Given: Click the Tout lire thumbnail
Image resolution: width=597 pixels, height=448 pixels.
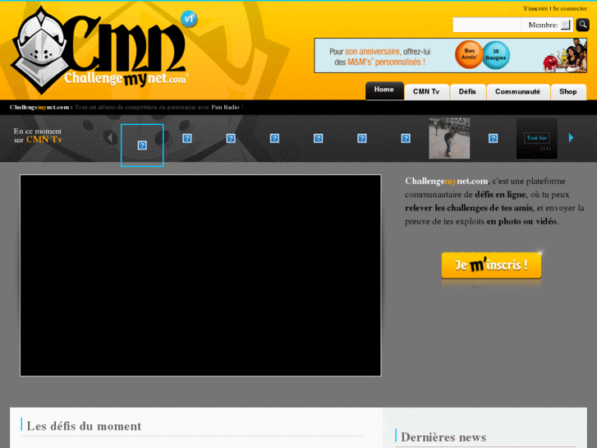Looking at the screenshot, I should pyautogui.click(x=537, y=138).
